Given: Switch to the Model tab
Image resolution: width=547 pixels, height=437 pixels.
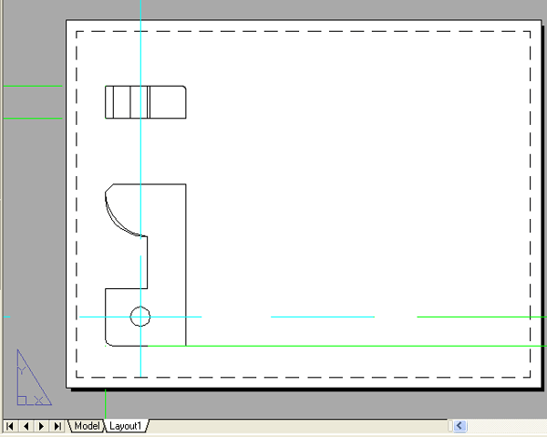Looking at the screenshot, I should (88, 426).
